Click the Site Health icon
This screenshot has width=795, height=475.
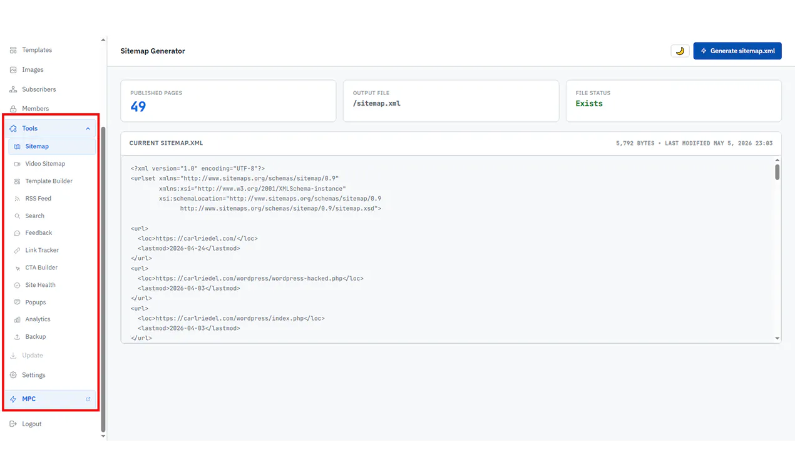coord(17,285)
